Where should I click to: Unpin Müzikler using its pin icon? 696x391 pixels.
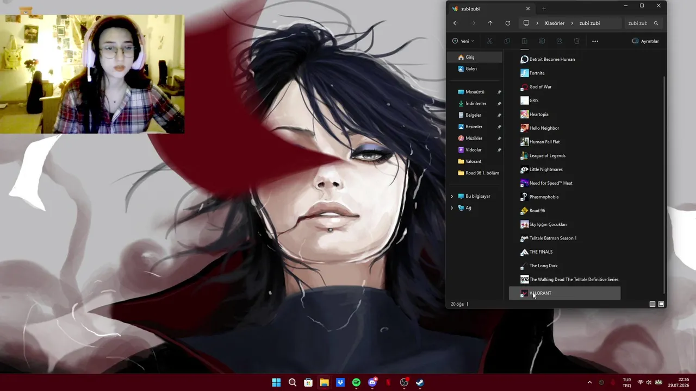[499, 138]
